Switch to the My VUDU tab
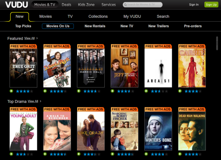221x160 pixels. (132, 16)
